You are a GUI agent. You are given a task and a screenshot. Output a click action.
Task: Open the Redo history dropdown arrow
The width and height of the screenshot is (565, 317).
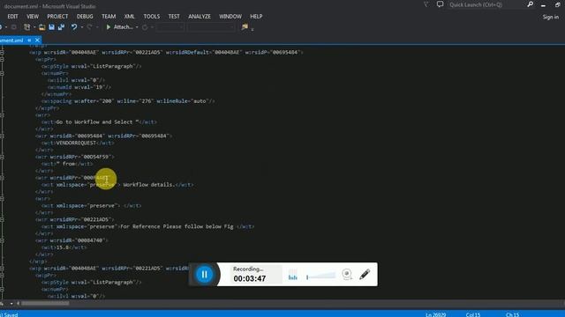[97, 27]
